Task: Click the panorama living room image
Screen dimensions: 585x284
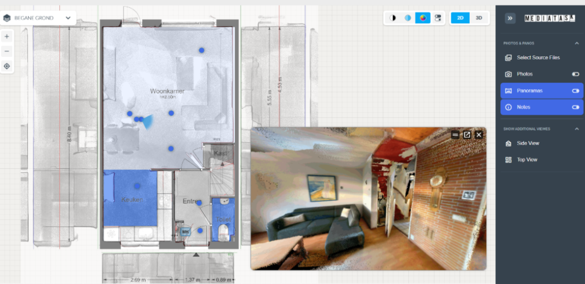Action: point(368,198)
